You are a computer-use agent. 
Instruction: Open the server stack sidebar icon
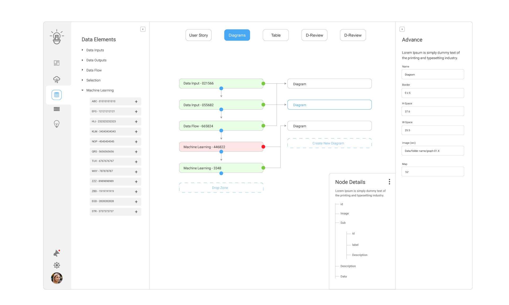click(x=57, y=109)
